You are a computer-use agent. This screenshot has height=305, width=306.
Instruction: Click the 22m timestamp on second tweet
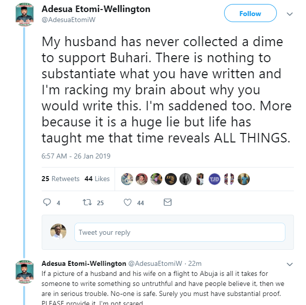pyautogui.click(x=194, y=263)
